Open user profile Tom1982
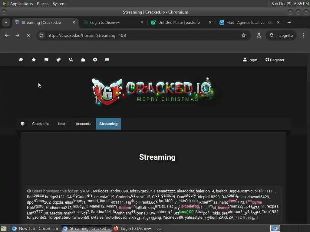310x232 pixels. coord(270,212)
